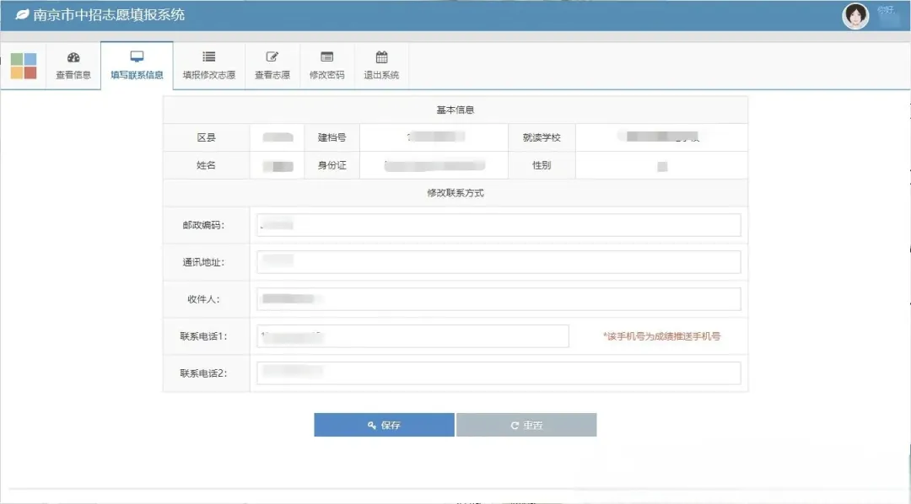The height and width of the screenshot is (504, 911).
Task: Click the 联系电话2 label
Action: coord(203,373)
